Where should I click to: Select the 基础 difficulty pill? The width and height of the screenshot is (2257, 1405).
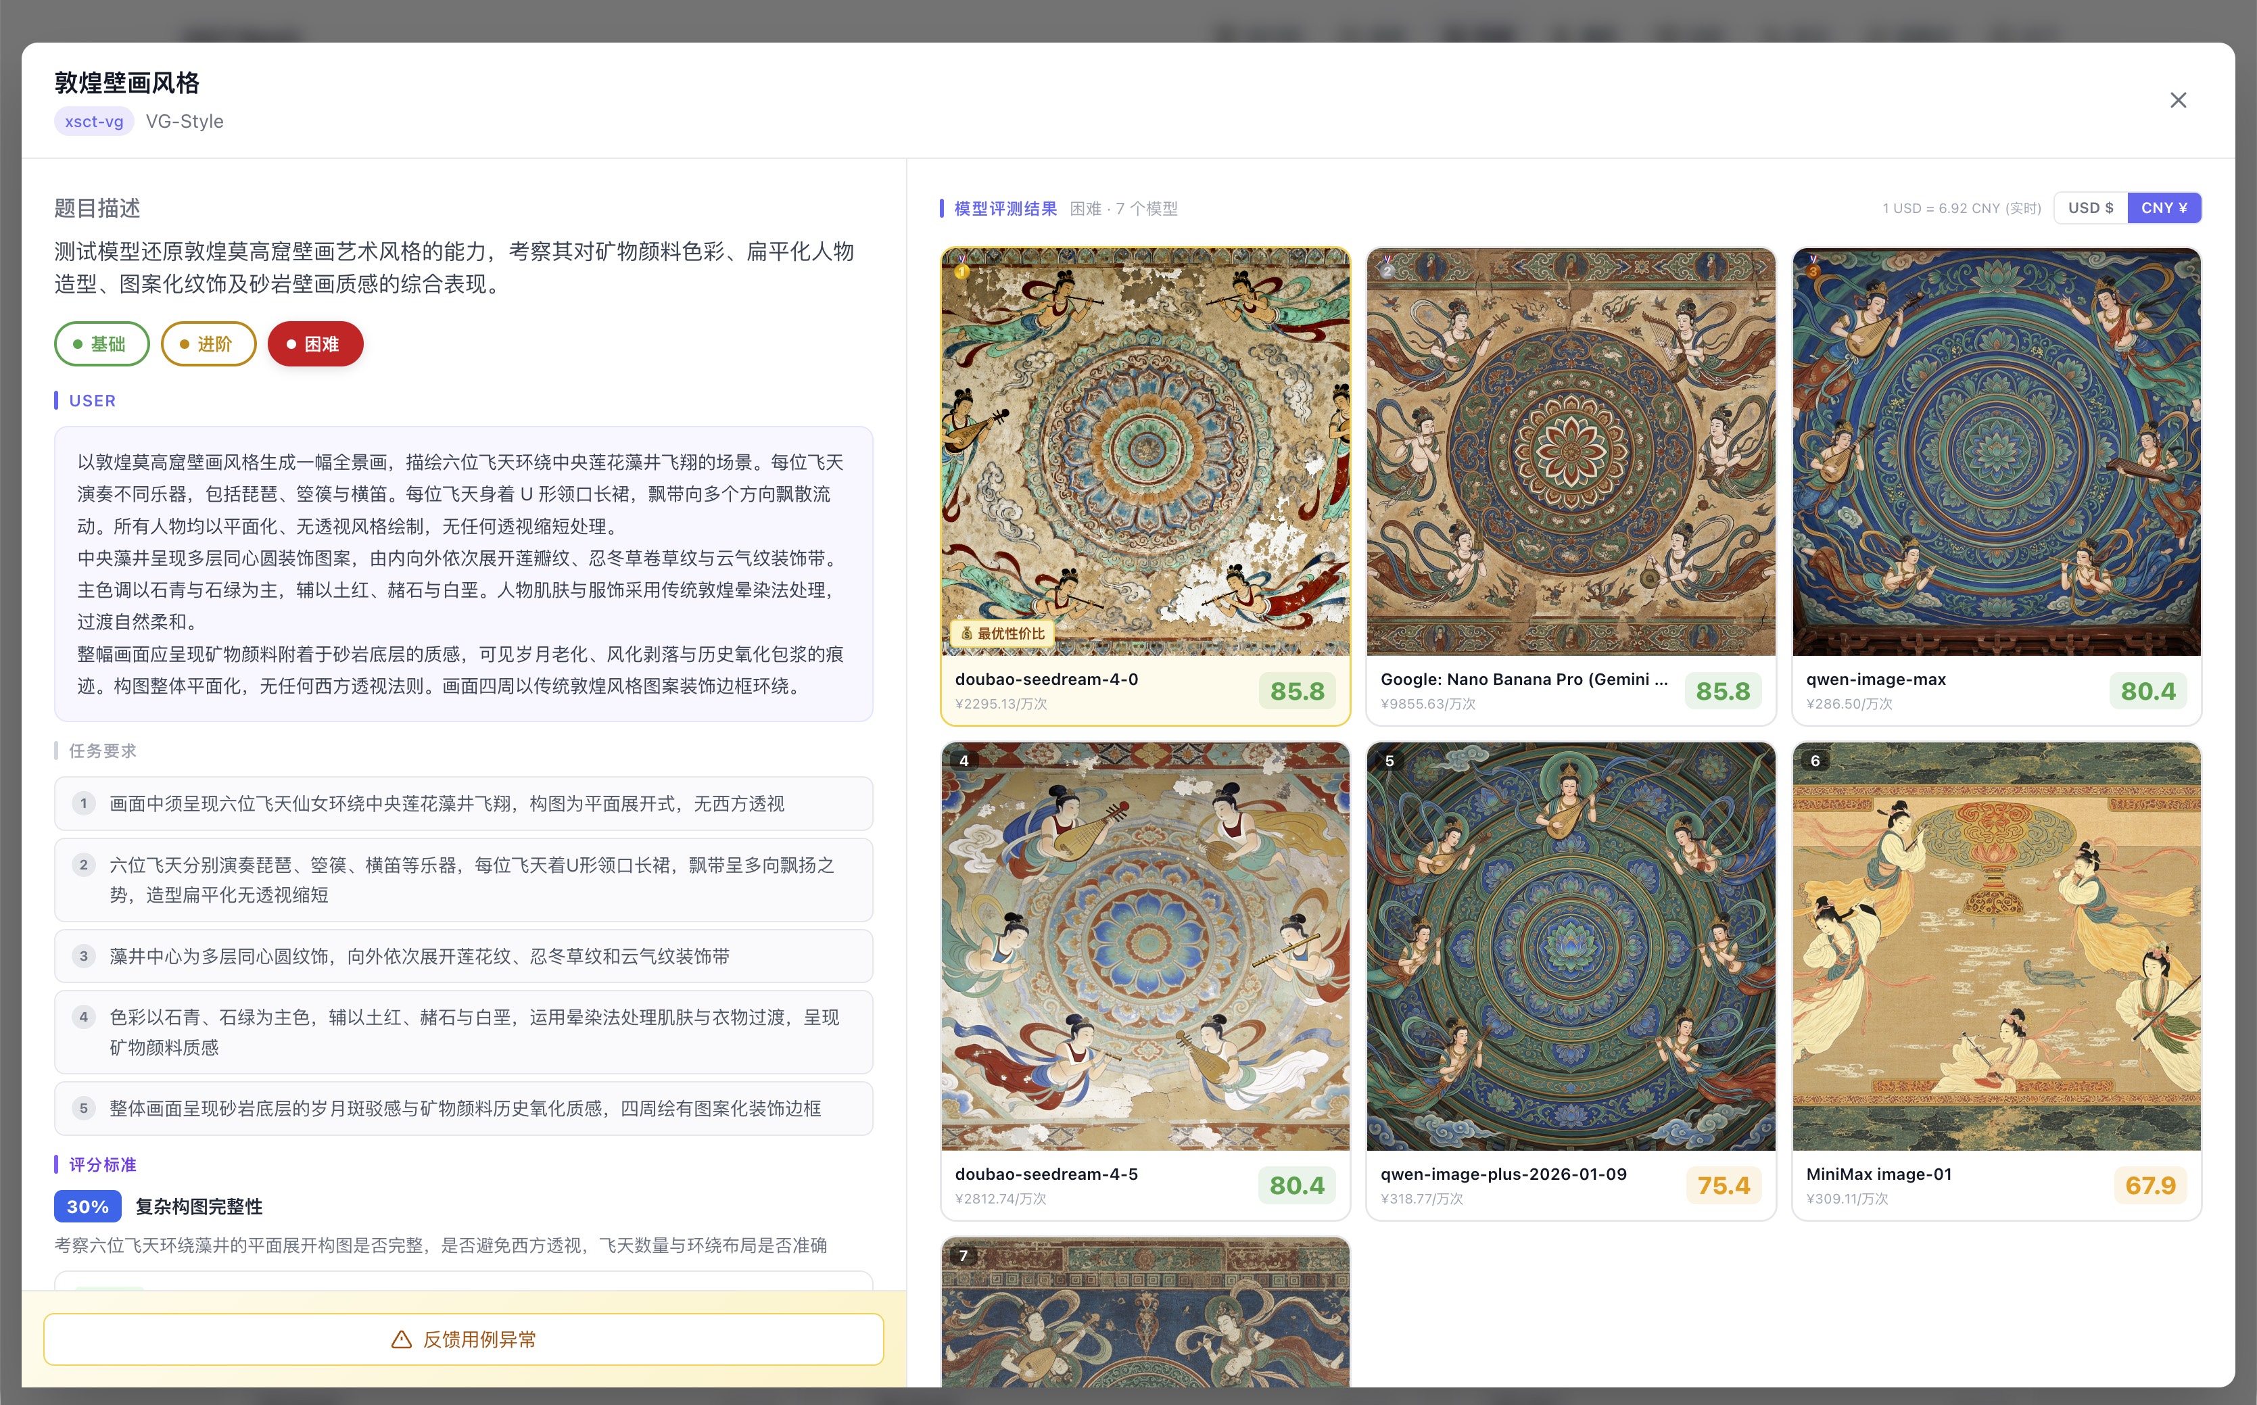coord(101,344)
